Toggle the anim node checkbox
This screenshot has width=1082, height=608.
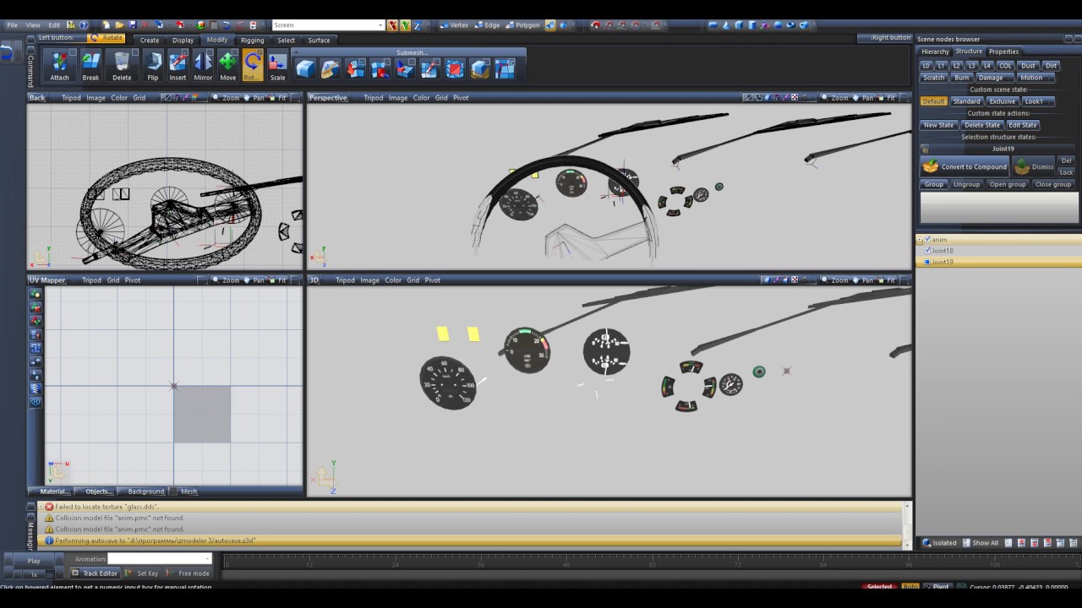click(927, 240)
